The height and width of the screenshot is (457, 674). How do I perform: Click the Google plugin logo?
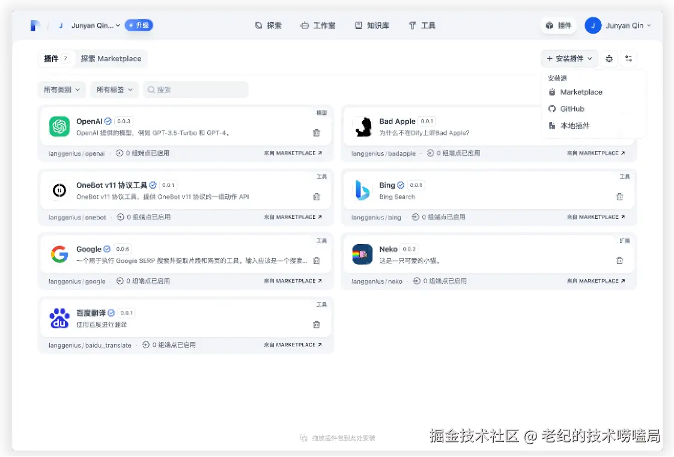59,254
